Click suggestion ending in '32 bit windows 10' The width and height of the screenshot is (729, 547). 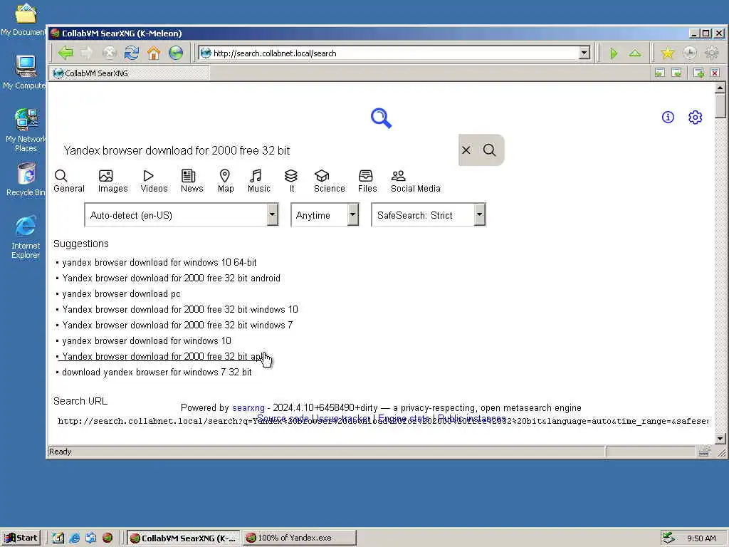pos(180,309)
